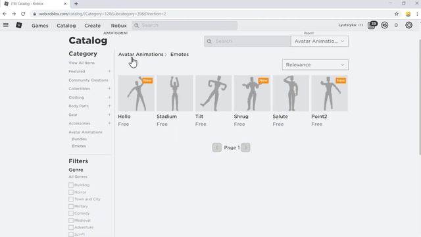The height and width of the screenshot is (237, 421).
Task: Check the Adventure genre filter
Action: [71, 227]
